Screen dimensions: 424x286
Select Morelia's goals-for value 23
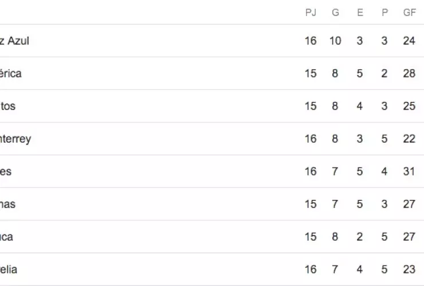409,269
